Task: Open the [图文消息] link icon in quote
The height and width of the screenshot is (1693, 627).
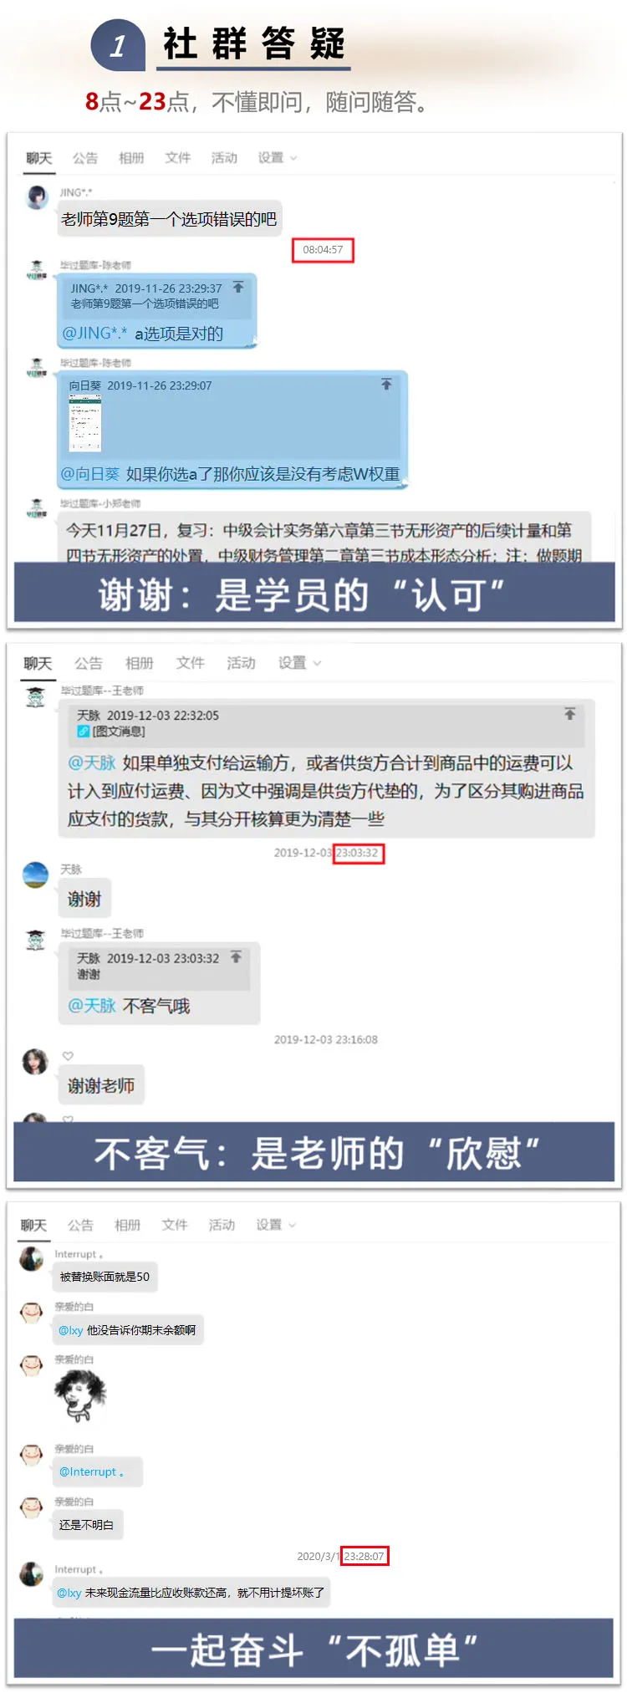Action: (84, 732)
